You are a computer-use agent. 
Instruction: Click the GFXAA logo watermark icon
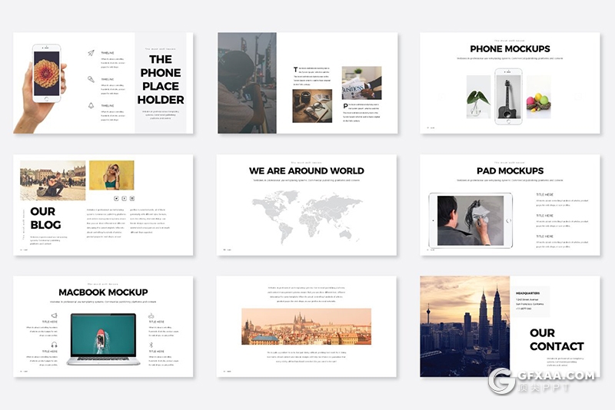click(x=502, y=381)
